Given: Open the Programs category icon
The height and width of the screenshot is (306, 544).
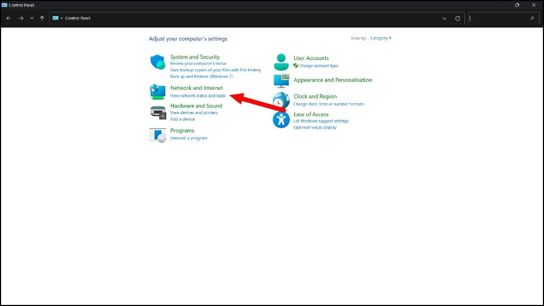Looking at the screenshot, I should [158, 135].
